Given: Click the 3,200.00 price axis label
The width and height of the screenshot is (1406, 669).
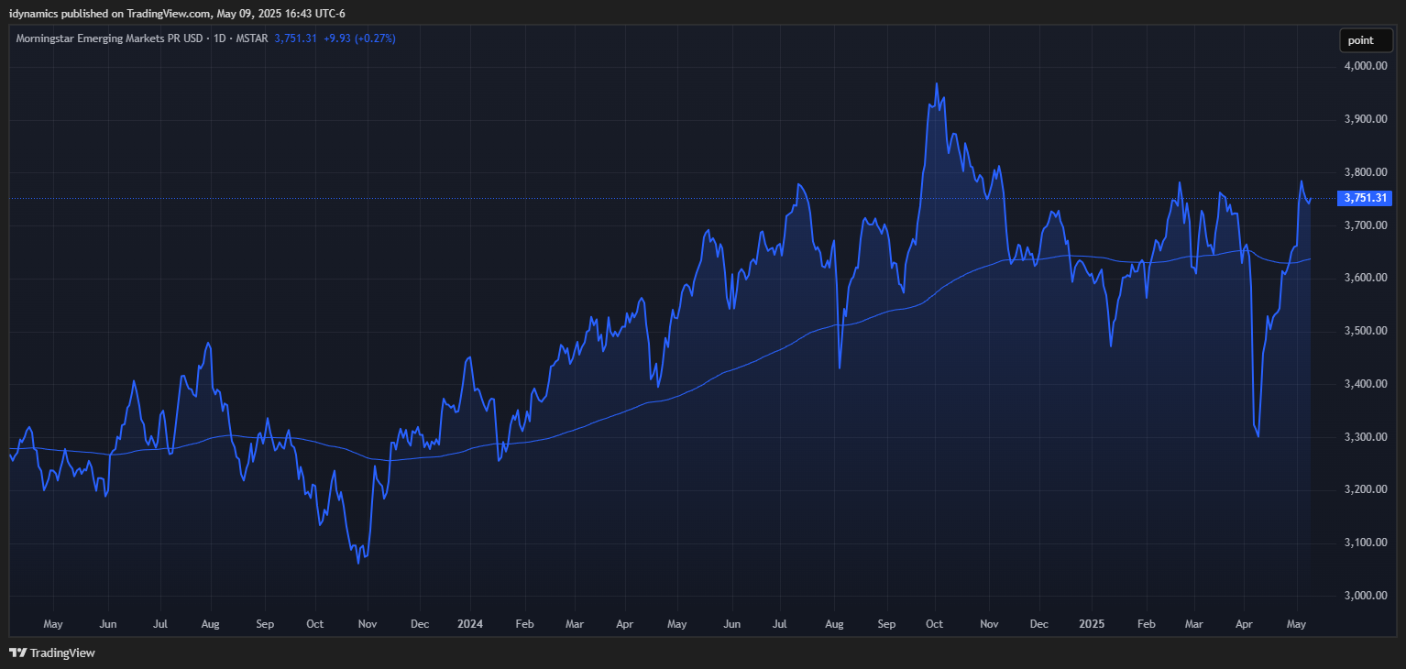Looking at the screenshot, I should click(x=1366, y=490).
